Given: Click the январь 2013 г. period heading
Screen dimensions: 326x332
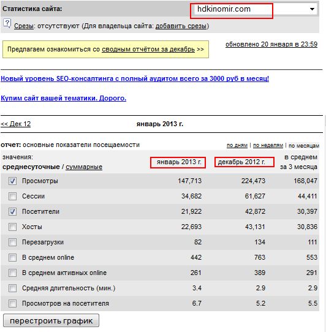Looking at the screenshot, I should point(160,124).
